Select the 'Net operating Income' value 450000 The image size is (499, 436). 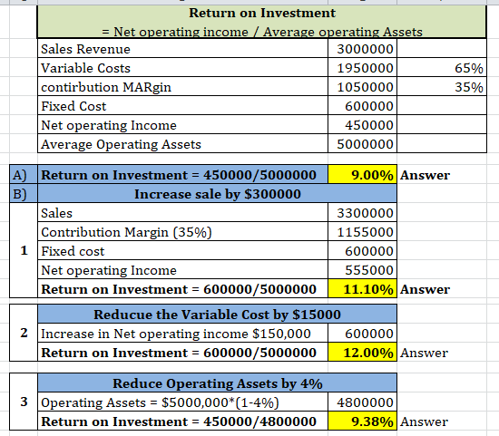(x=363, y=125)
